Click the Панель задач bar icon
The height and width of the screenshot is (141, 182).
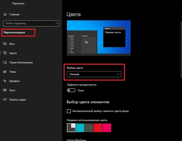[5, 99]
